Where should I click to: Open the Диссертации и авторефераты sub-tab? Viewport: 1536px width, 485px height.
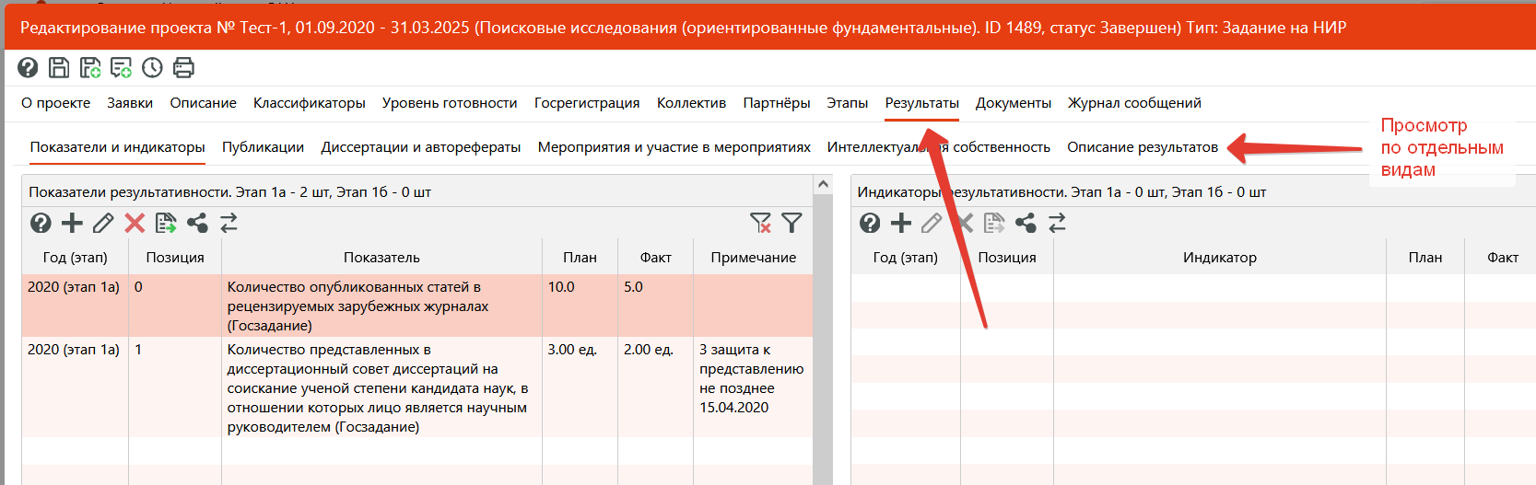[x=420, y=147]
